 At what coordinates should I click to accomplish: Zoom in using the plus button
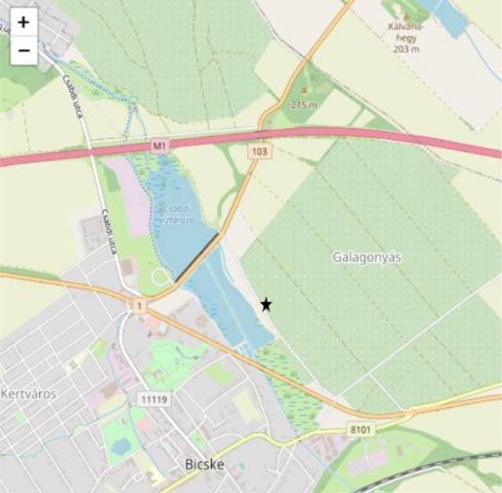pos(24,22)
